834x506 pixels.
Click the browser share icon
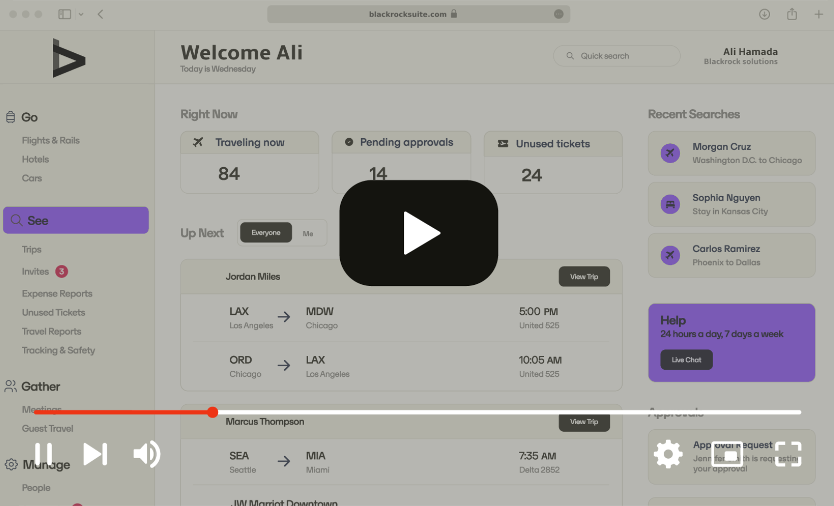click(x=792, y=14)
